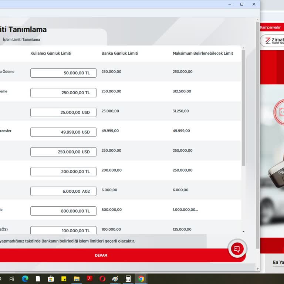
Task: Click the DEVAM button
Action: click(x=101, y=256)
